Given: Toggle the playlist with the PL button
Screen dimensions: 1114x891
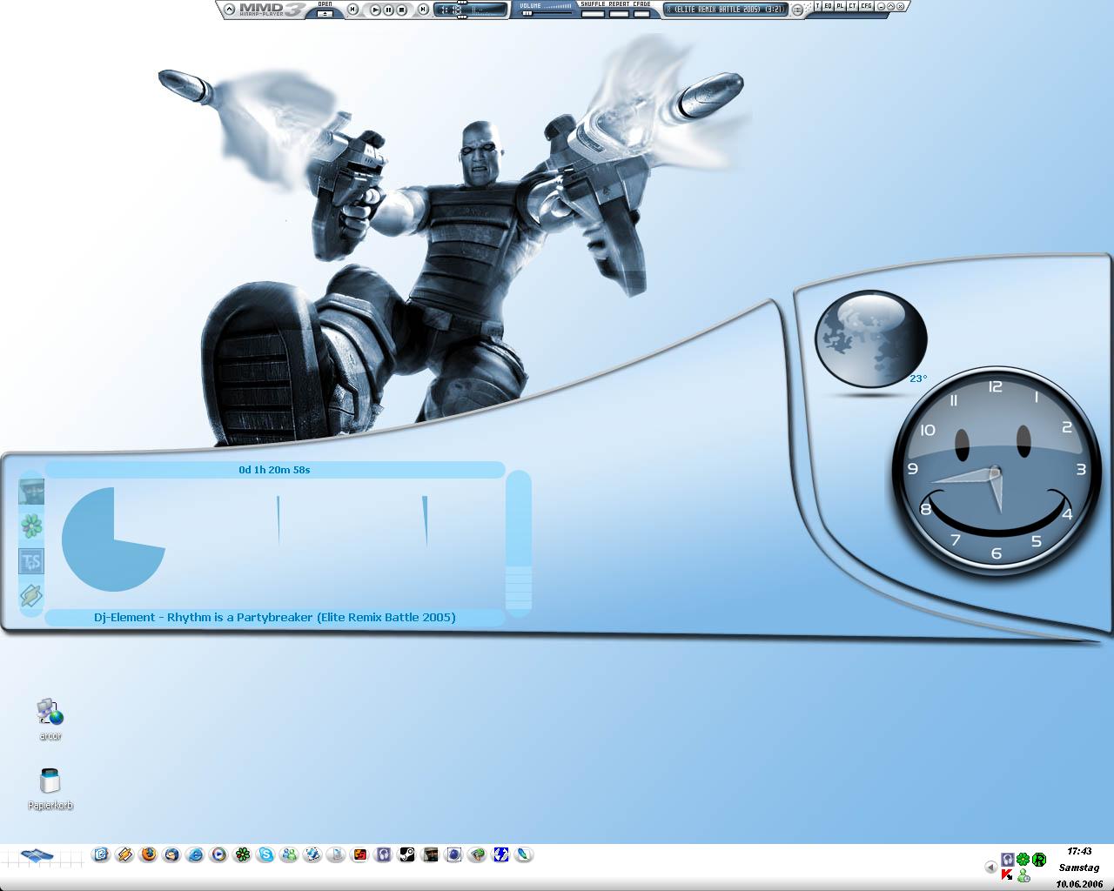Looking at the screenshot, I should (840, 6).
